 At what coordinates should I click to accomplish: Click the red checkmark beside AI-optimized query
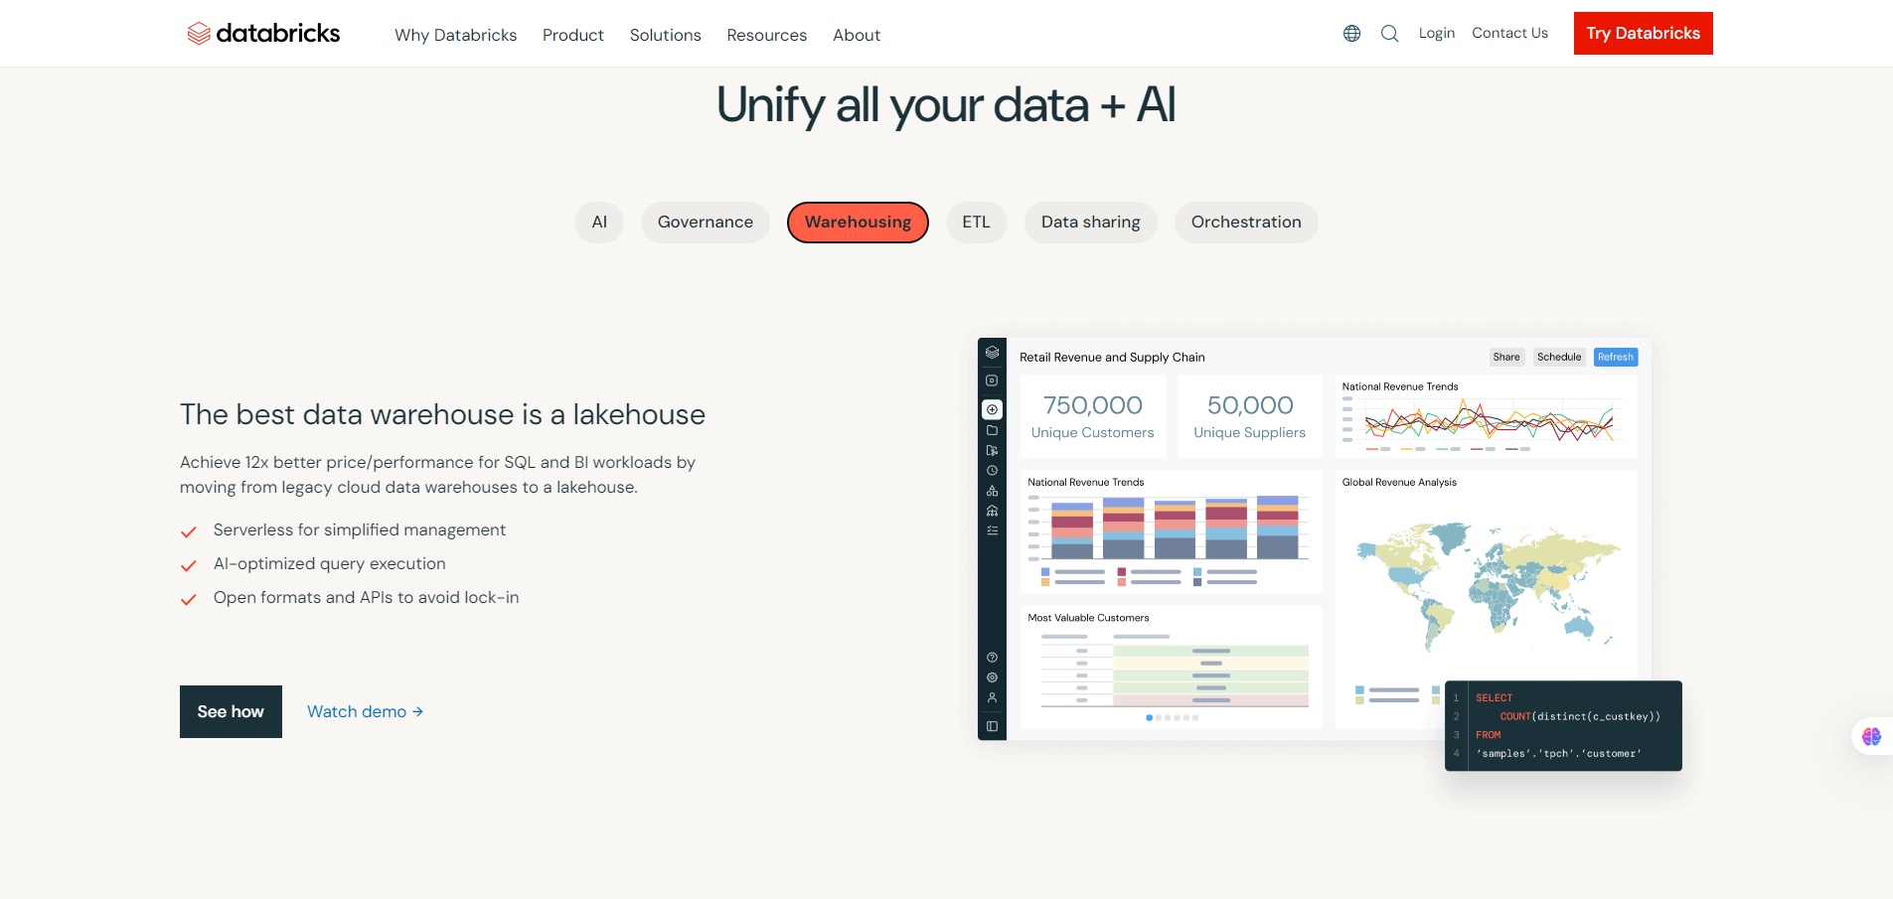pyautogui.click(x=188, y=566)
